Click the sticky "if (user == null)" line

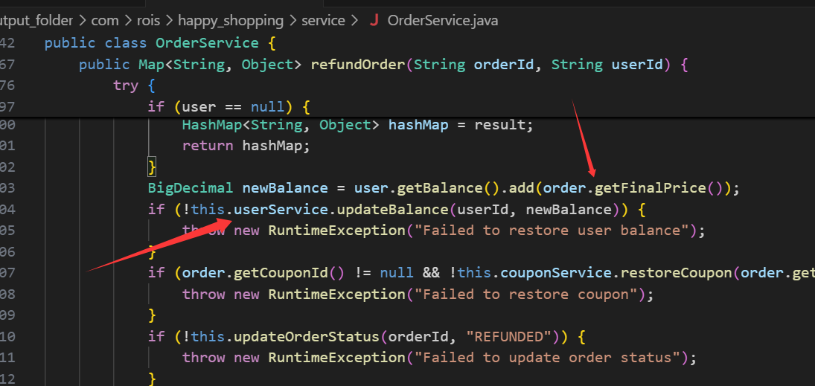(228, 106)
